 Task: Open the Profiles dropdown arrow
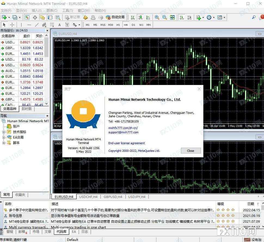point(20,17)
